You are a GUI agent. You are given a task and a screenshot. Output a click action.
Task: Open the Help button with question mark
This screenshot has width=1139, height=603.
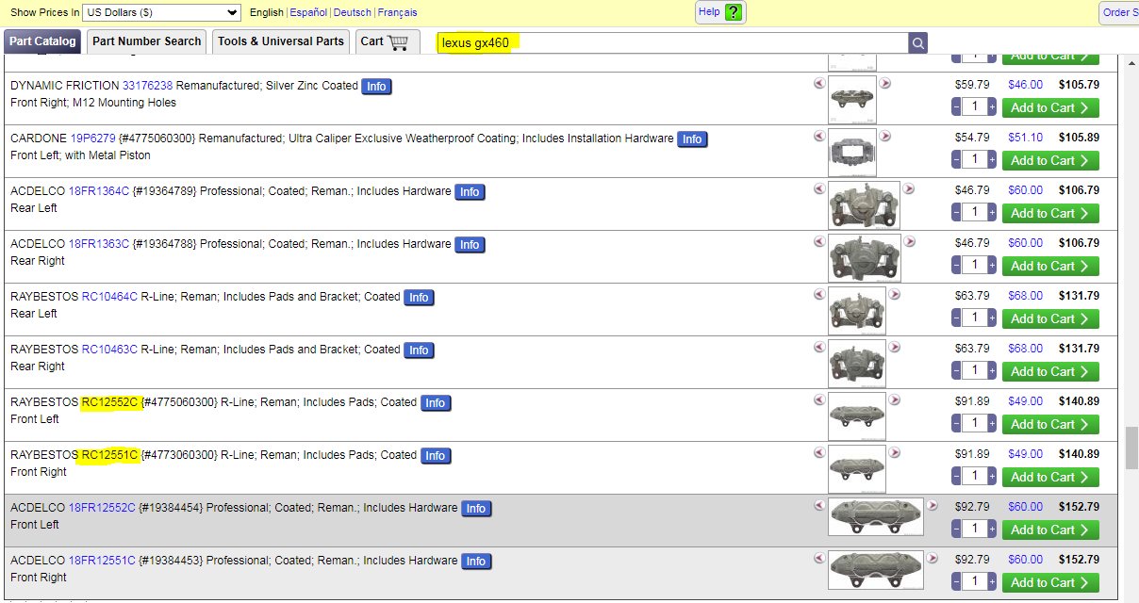(720, 12)
